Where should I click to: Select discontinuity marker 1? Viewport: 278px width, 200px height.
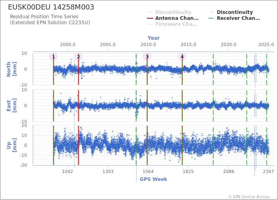pos(53,57)
